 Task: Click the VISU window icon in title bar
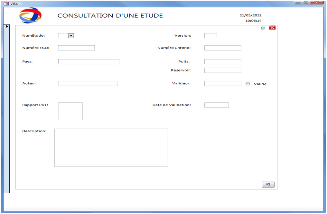pos(5,3)
